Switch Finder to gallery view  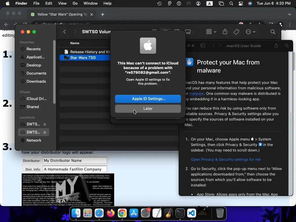pos(188,32)
